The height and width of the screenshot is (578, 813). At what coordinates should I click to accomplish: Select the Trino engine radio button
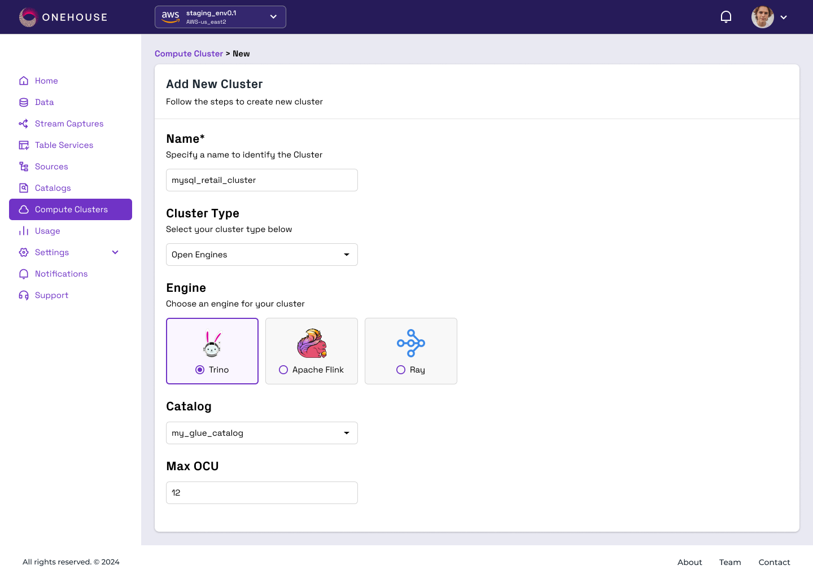(200, 370)
